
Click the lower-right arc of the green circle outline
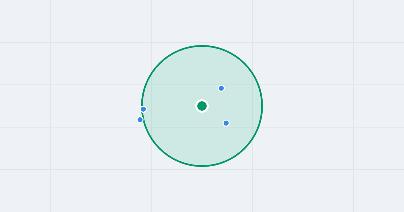(x=244, y=148)
